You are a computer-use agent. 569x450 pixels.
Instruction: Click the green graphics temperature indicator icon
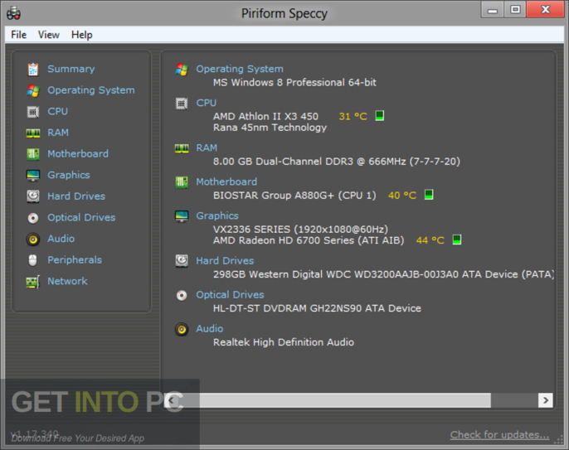457,240
